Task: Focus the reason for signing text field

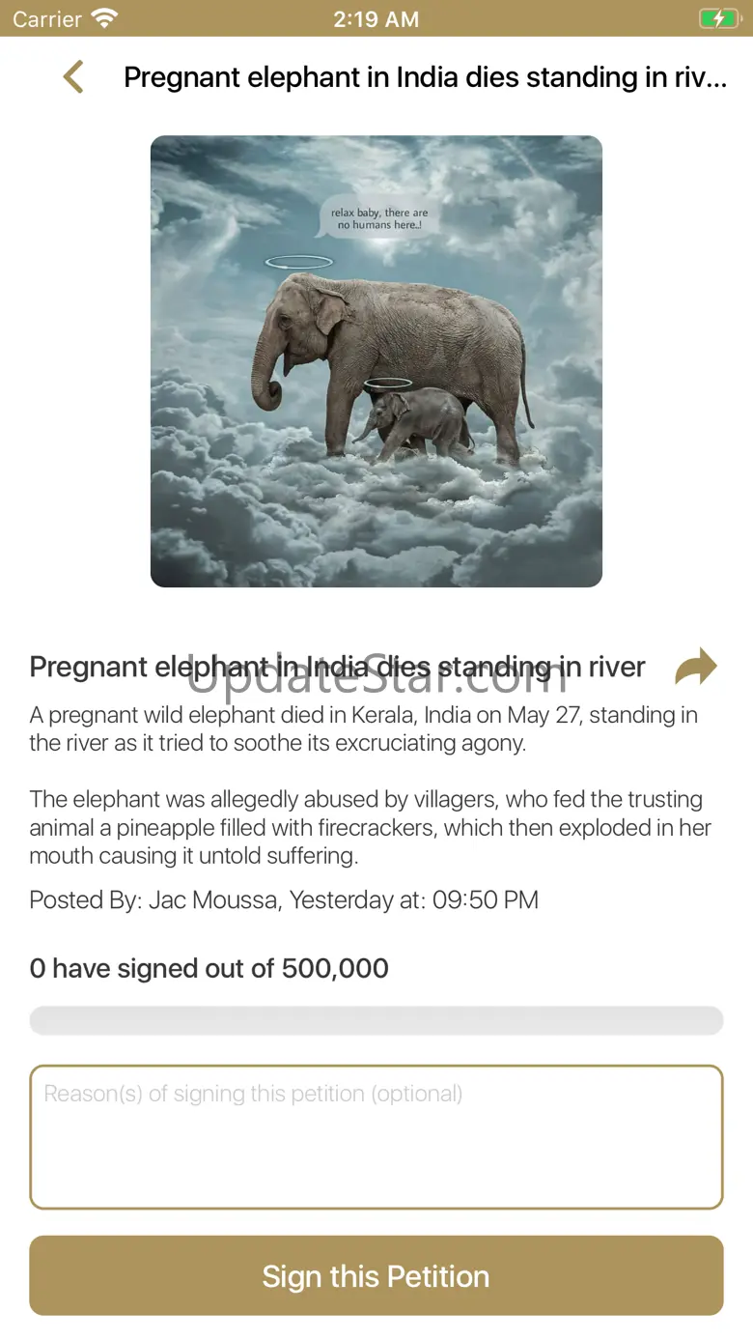Action: pos(376,1137)
